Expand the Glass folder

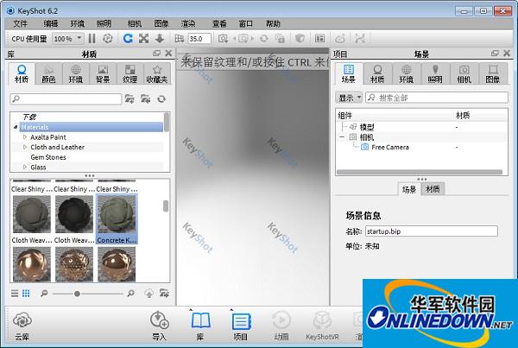coord(25,167)
